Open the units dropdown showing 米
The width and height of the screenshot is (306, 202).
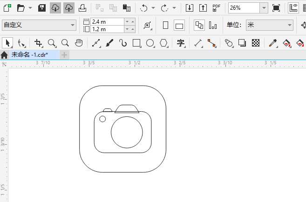(270, 25)
